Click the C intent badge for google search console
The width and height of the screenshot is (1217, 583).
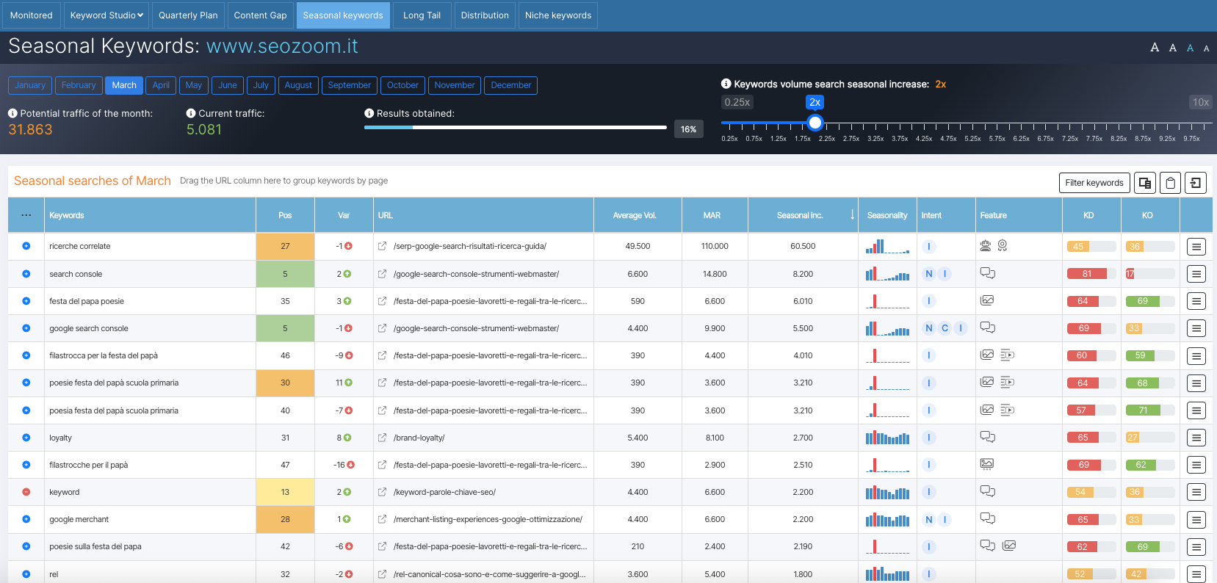click(x=945, y=328)
